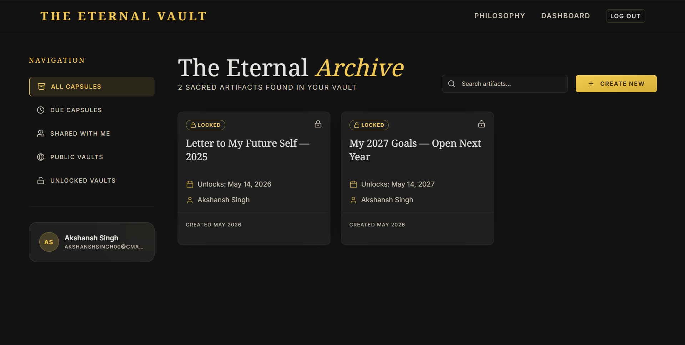Click lock icon on My 2027 Goals card
Image resolution: width=685 pixels, height=345 pixels.
pos(482,124)
